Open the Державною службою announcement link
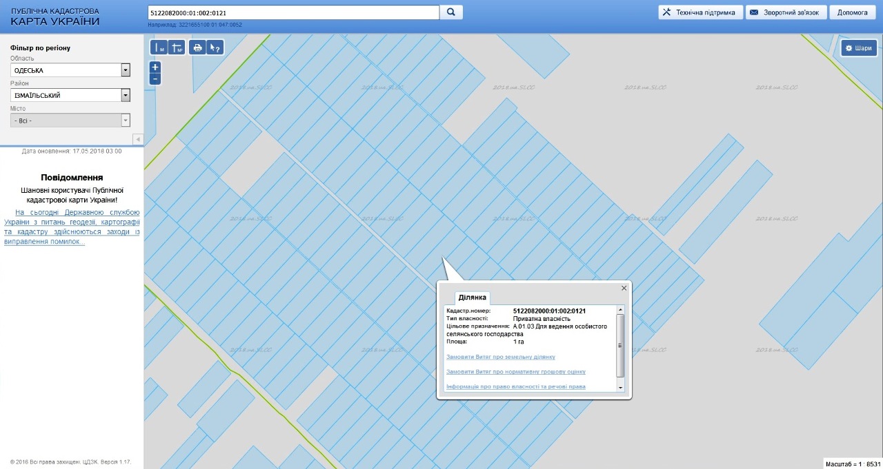 pos(72,227)
